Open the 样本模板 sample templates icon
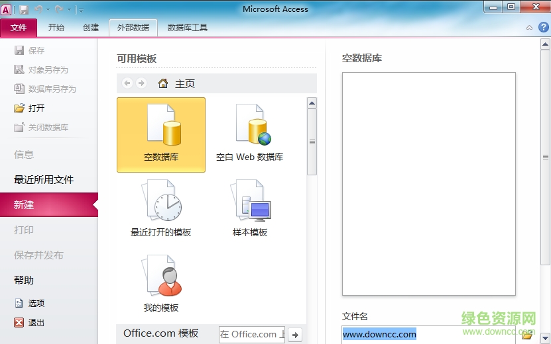The width and height of the screenshot is (551, 344). tap(250, 206)
